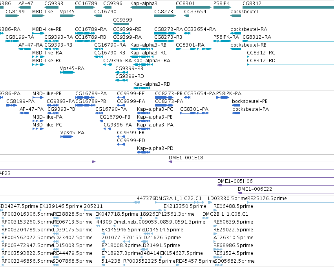Screen dimensions: 334x267
Task: Select protein Kap-alpha3-PD
Action: [155, 148]
